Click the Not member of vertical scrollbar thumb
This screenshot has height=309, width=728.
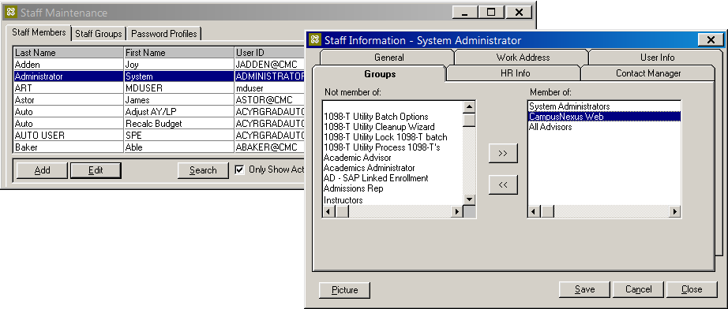pyautogui.click(x=469, y=120)
